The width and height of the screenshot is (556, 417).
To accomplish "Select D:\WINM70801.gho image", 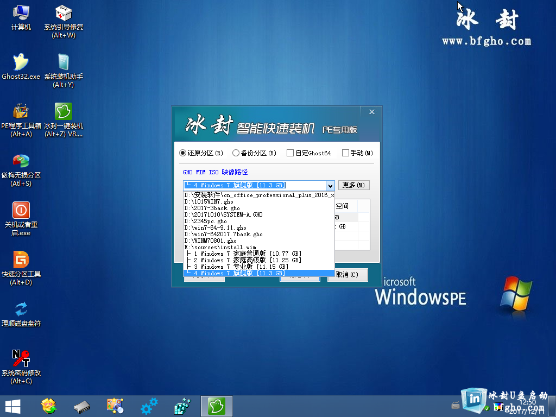I will tap(259, 241).
